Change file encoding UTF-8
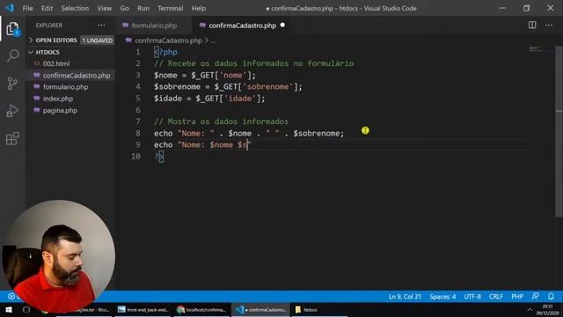 [x=472, y=297]
